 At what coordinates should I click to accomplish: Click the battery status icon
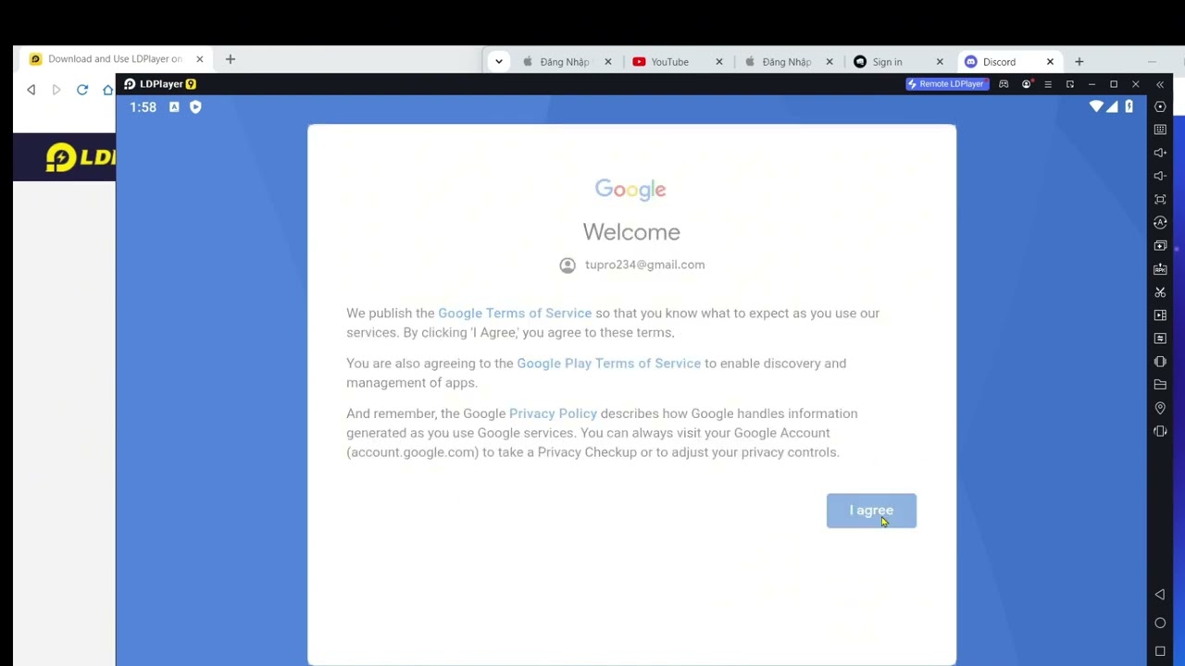coord(1129,106)
